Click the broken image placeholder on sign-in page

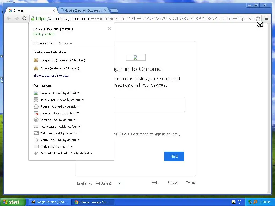[x=136, y=57]
